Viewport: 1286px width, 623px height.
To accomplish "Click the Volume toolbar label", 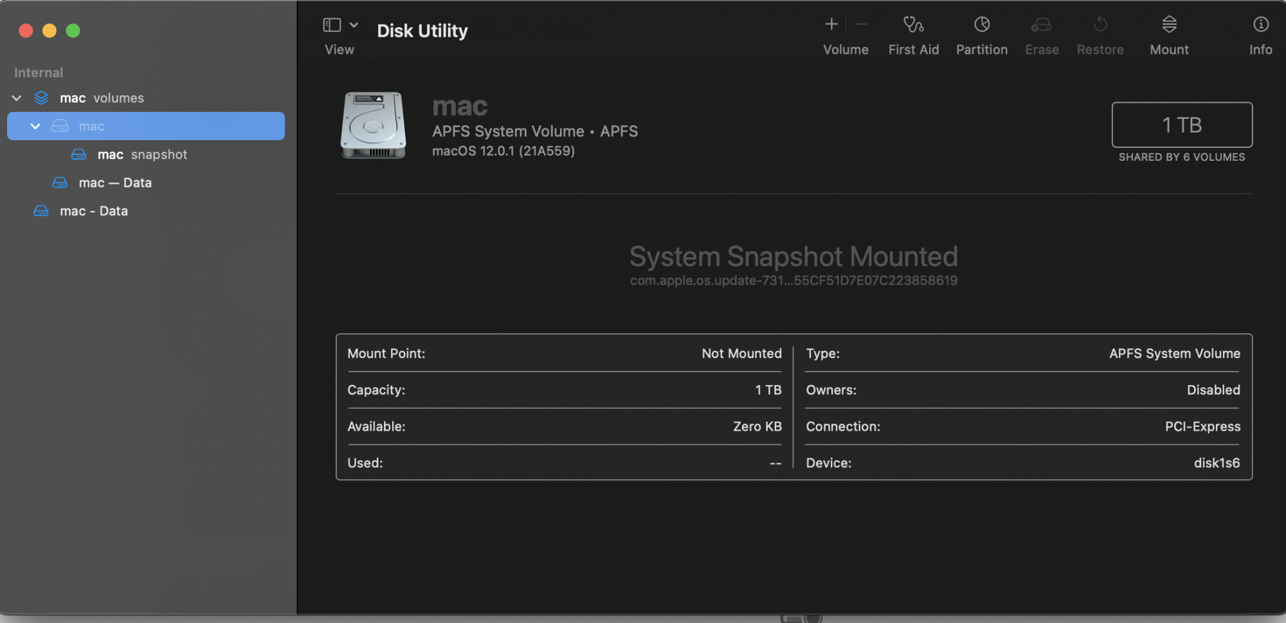I will coord(846,50).
